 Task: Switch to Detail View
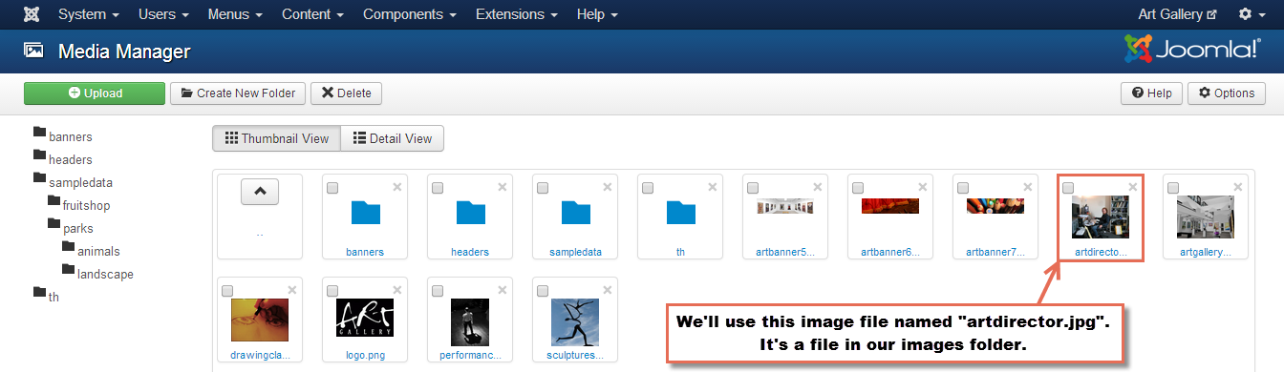coord(392,138)
